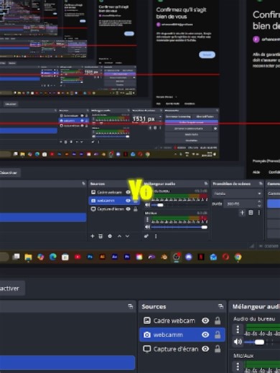Open the largest Fondu transition dropdown

coord(237,194)
